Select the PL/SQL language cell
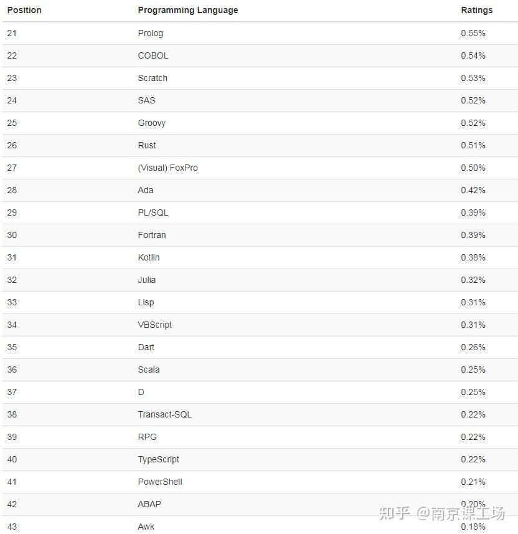This screenshot has height=534, width=518. click(153, 212)
